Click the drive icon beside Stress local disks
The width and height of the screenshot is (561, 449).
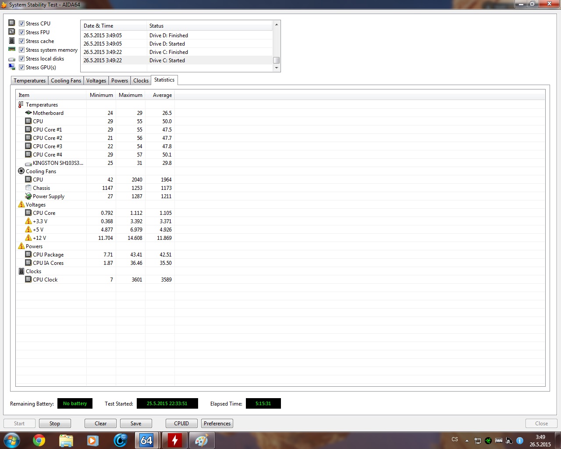(12, 59)
